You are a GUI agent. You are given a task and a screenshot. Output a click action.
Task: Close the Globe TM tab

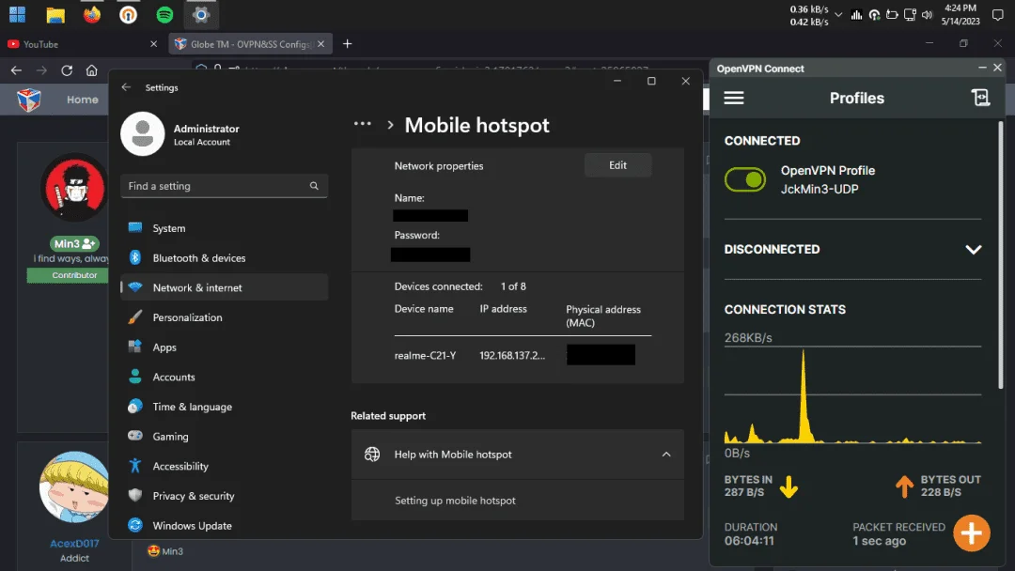(321, 44)
